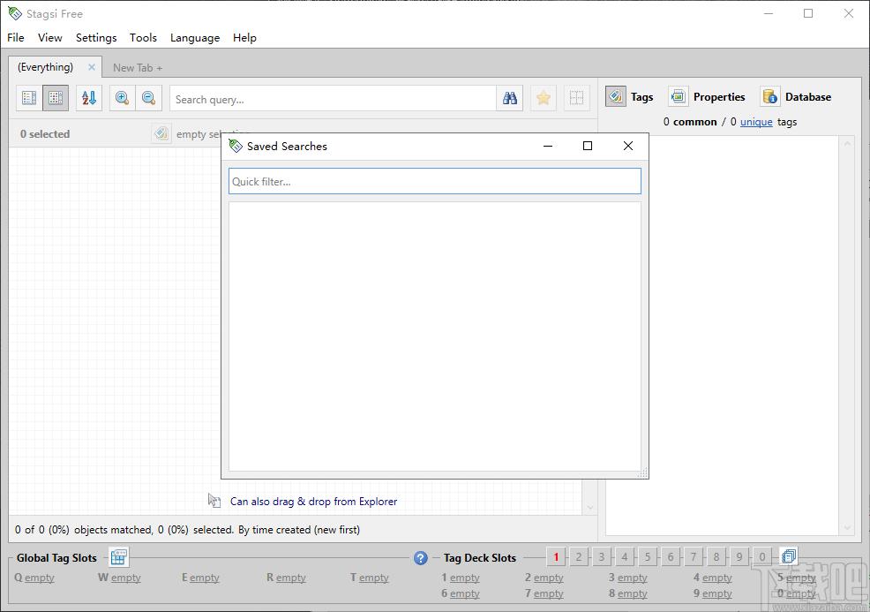Select tag deck number 7
Screen dimensions: 870x612
tap(694, 557)
